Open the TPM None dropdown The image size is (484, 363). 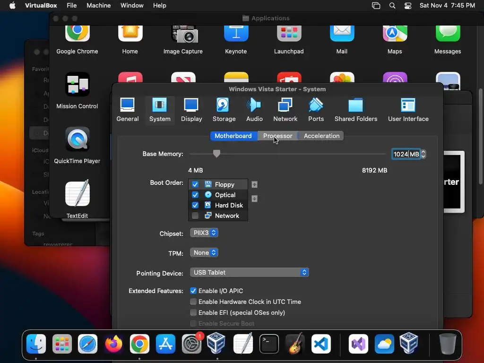204,252
